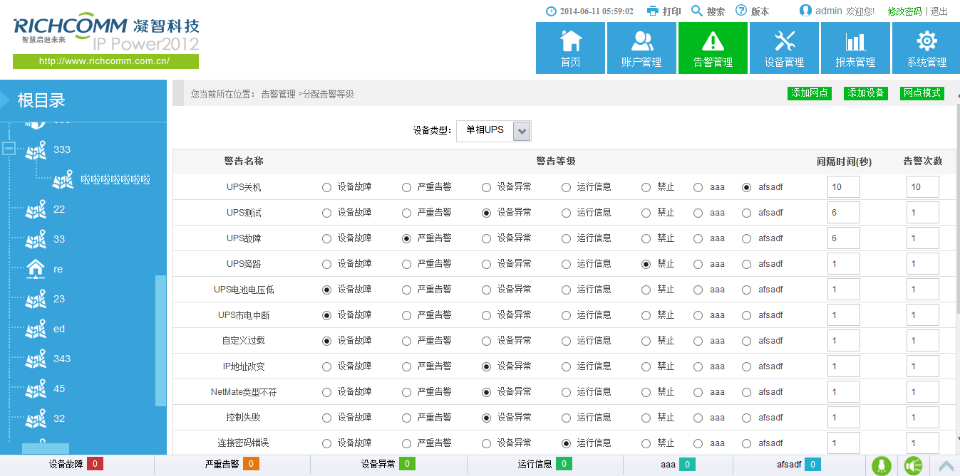
Task: Open the 报表管理 report management section
Action: pos(854,48)
